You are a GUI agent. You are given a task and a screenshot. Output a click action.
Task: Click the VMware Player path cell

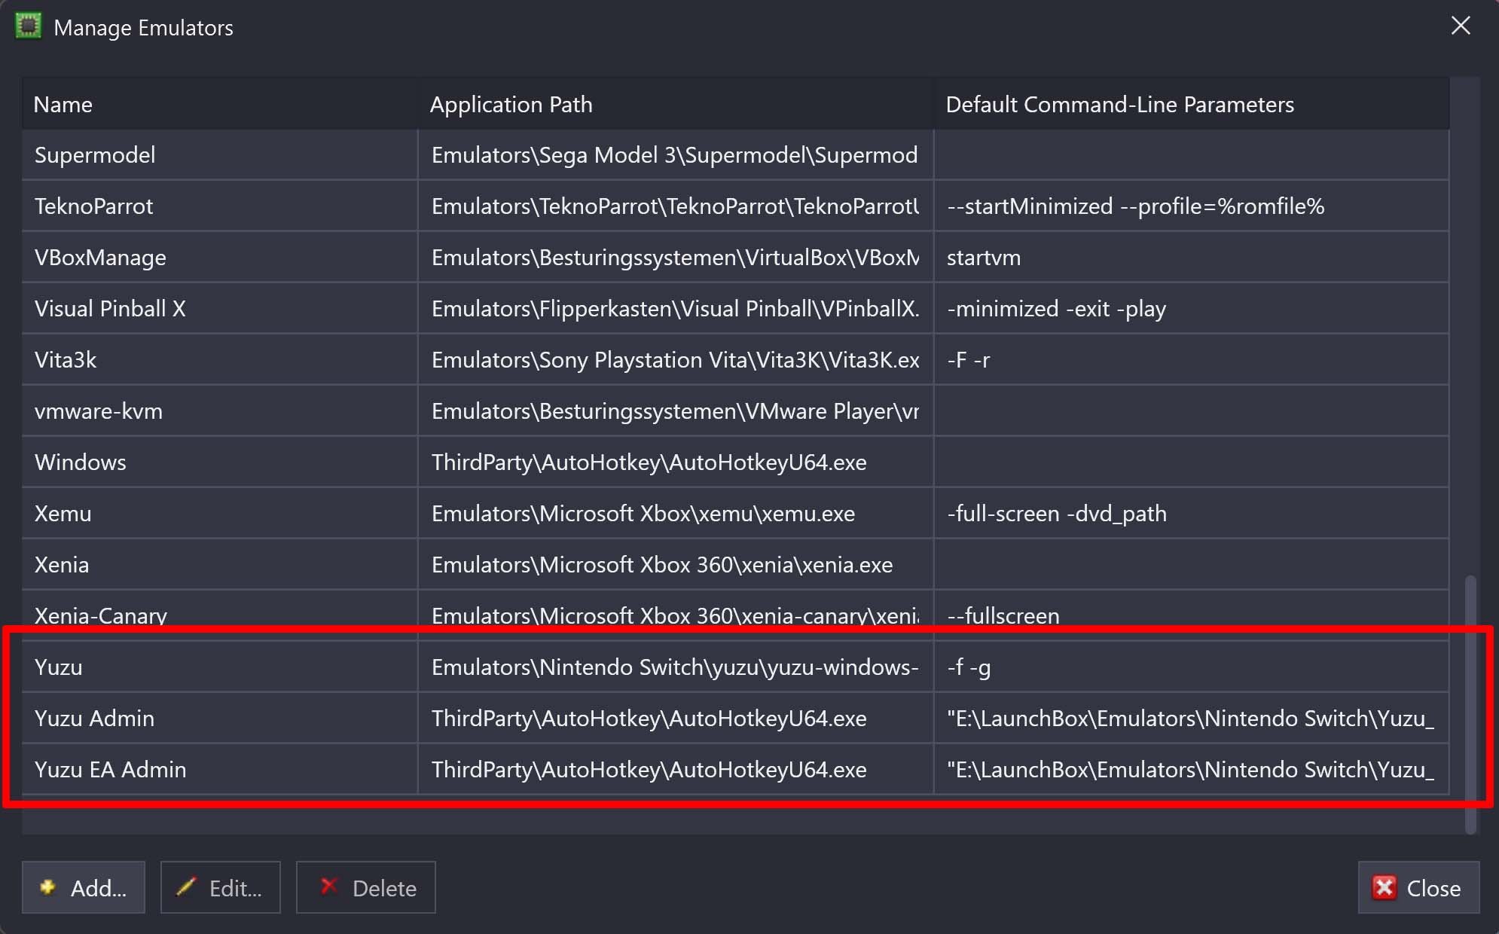(676, 411)
